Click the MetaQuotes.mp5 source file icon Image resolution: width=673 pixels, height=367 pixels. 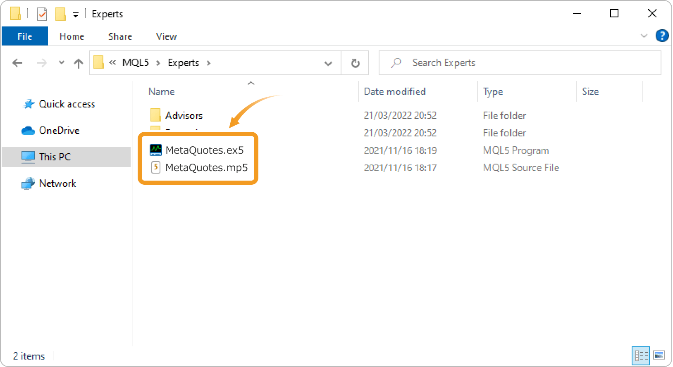point(156,167)
